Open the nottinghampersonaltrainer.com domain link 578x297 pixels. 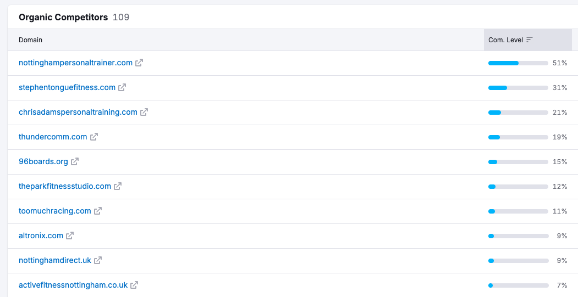pyautogui.click(x=75, y=63)
